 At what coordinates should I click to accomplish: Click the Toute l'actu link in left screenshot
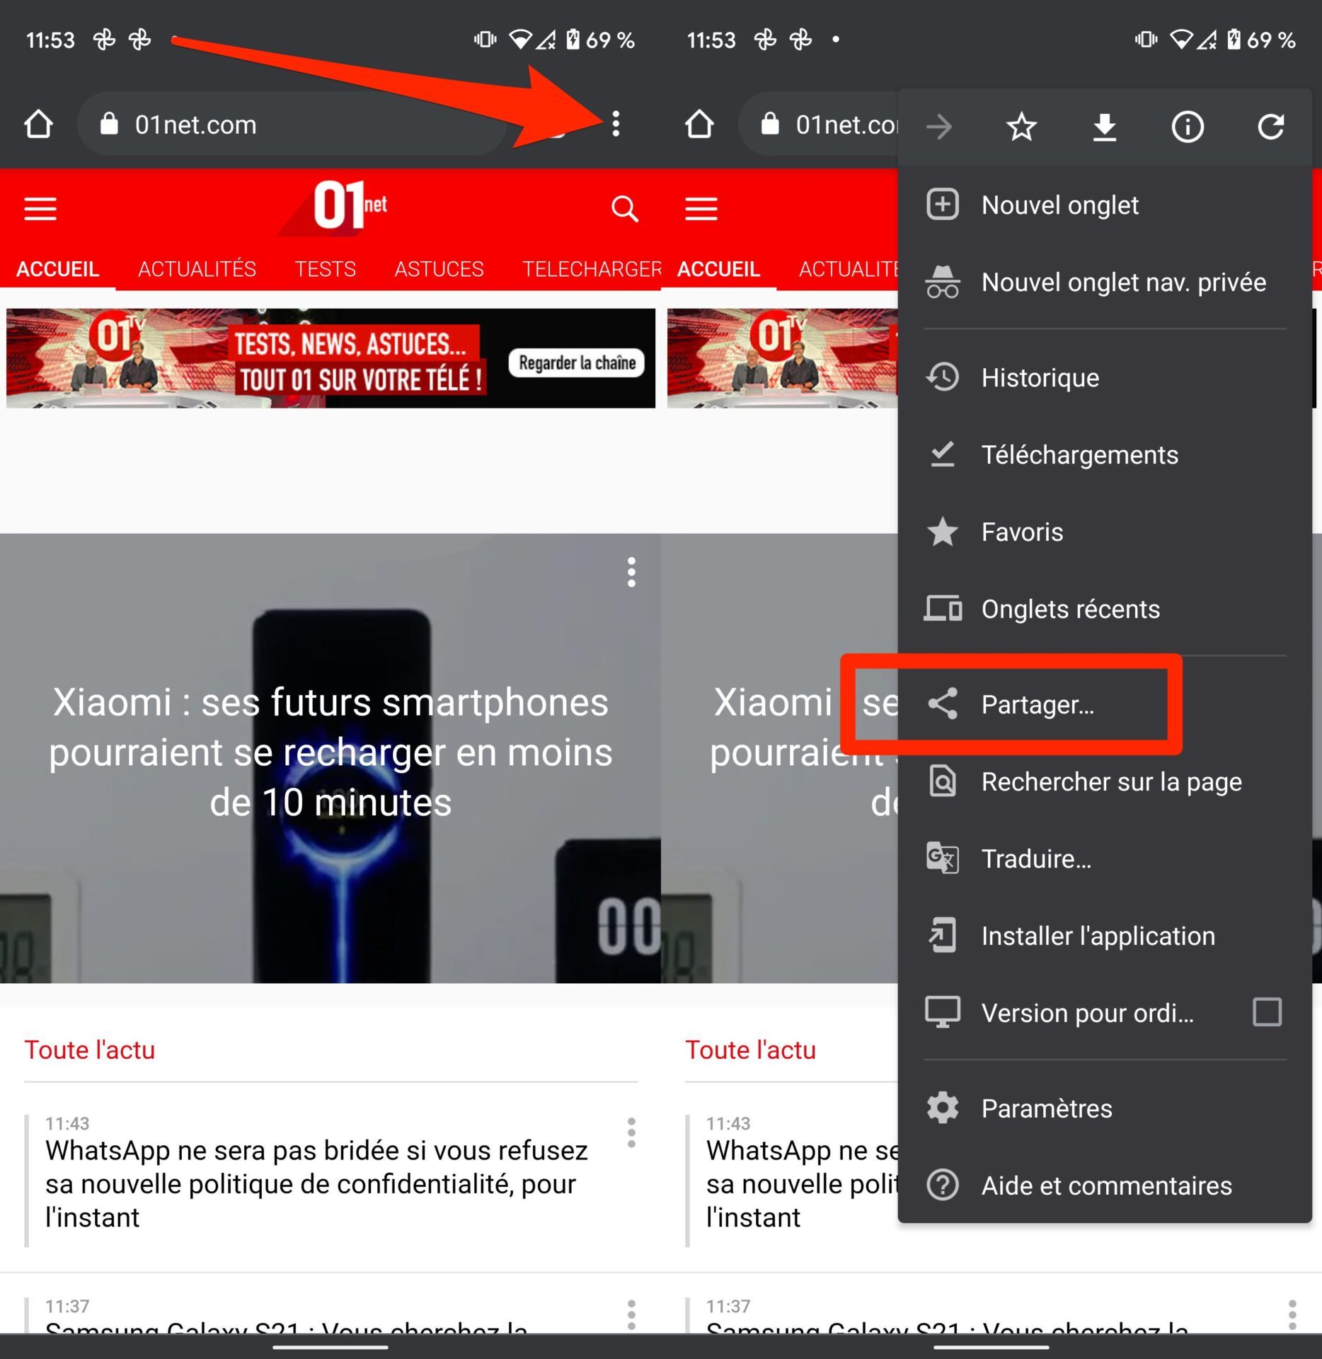90,1050
